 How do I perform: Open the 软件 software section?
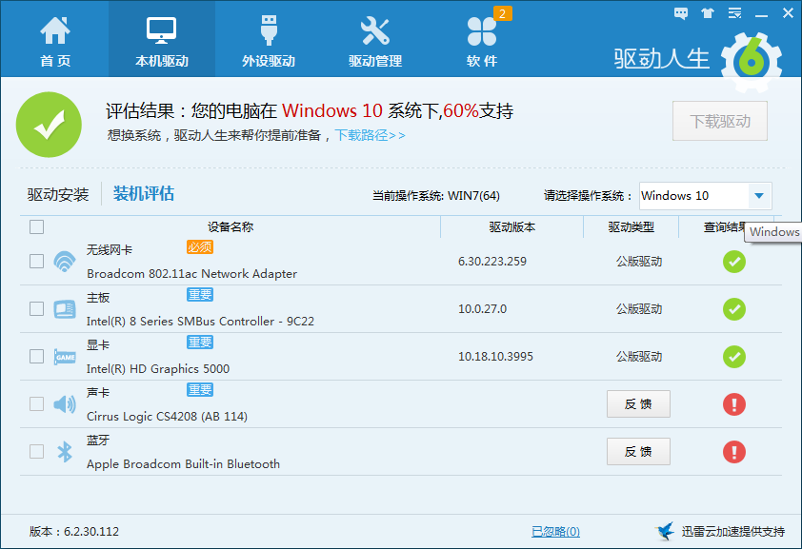pos(482,40)
